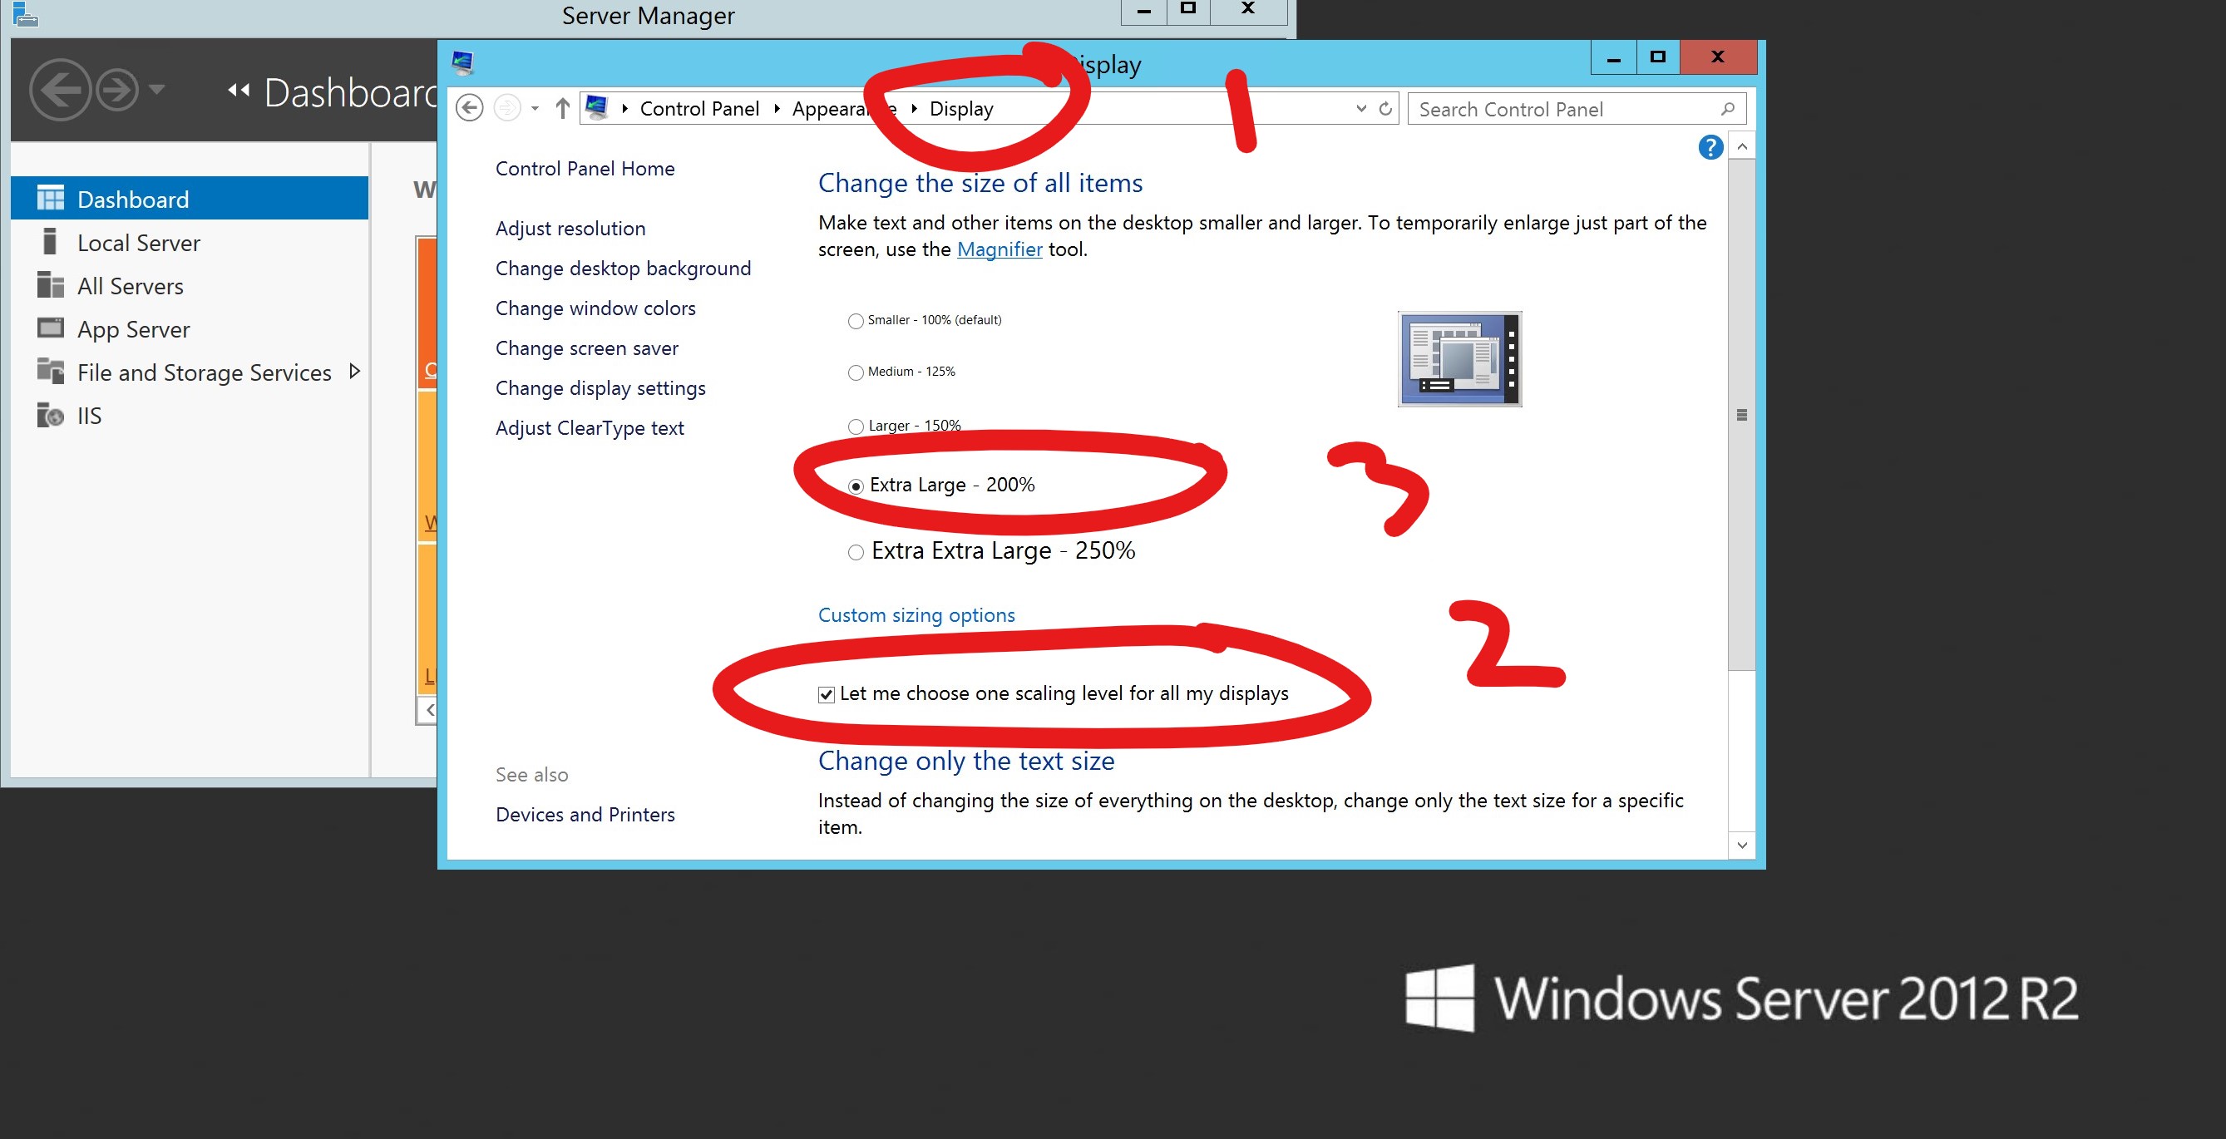Minimize the Display window

pos(1613,57)
